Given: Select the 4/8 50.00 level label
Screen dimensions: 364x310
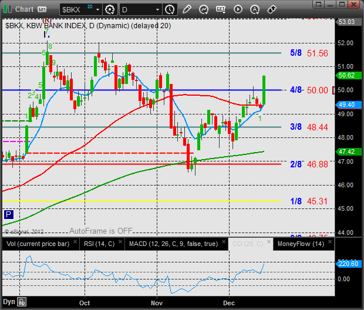Looking at the screenshot, I should click(309, 90).
